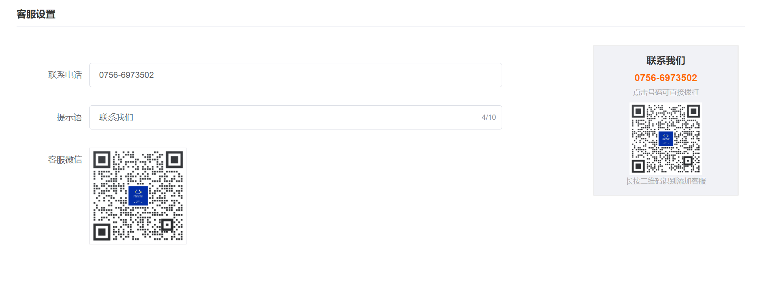Viewport: 763px width, 286px height.
Task: Click the 提示语 field label
Action: (x=69, y=117)
